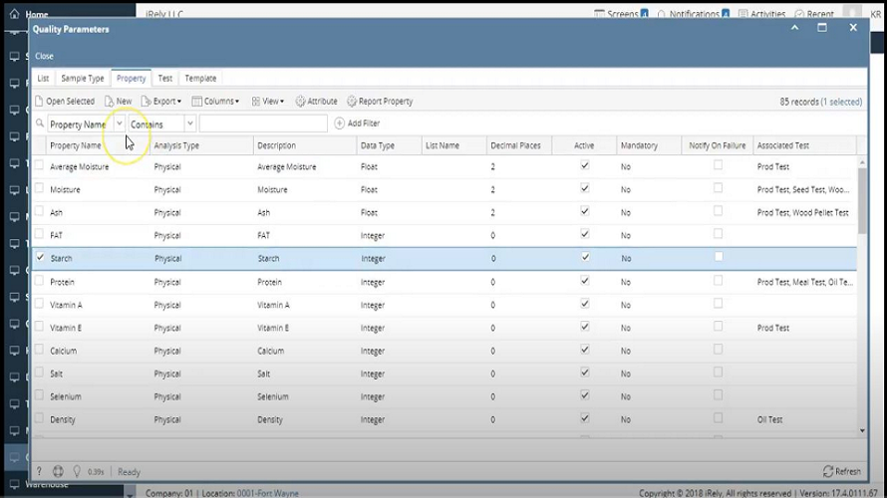Expand the Export dropdown menu
The height and width of the screenshot is (498, 887).
pyautogui.click(x=179, y=102)
